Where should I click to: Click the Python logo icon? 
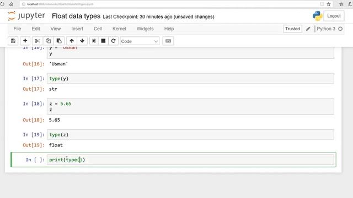(x=318, y=16)
